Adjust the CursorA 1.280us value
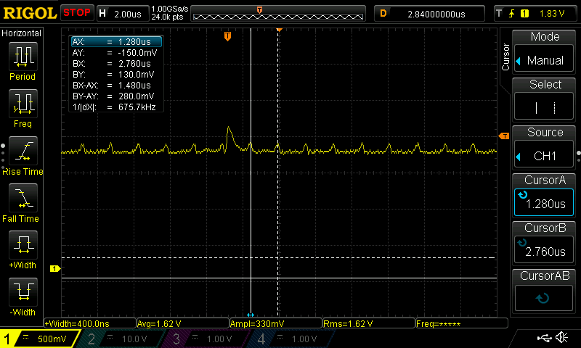 click(x=545, y=194)
